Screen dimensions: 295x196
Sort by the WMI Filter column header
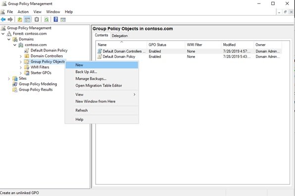click(203, 45)
